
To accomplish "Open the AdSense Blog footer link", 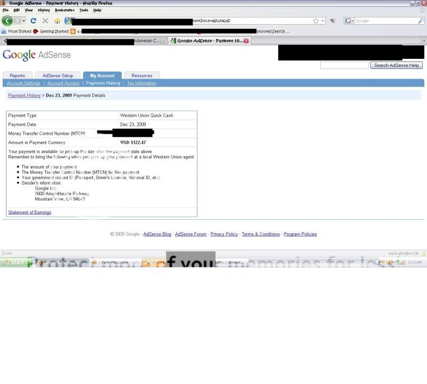I will [157, 234].
